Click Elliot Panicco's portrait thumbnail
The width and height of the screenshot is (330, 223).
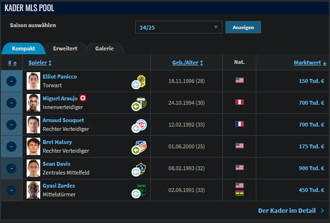click(x=33, y=81)
